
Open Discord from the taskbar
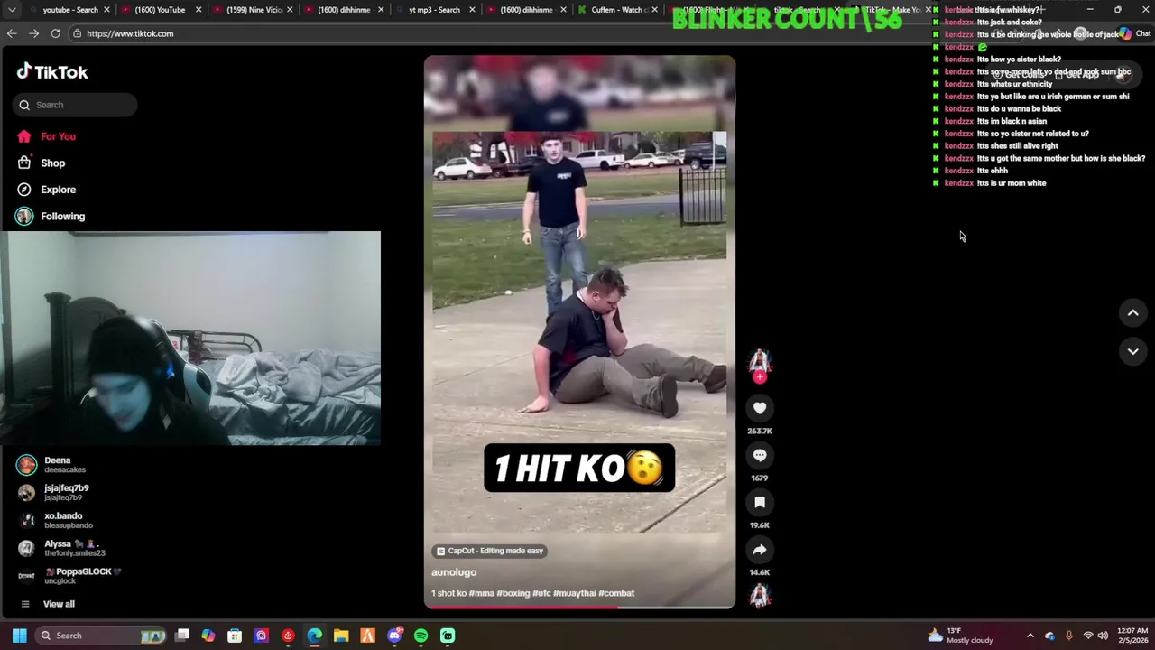[x=394, y=636]
